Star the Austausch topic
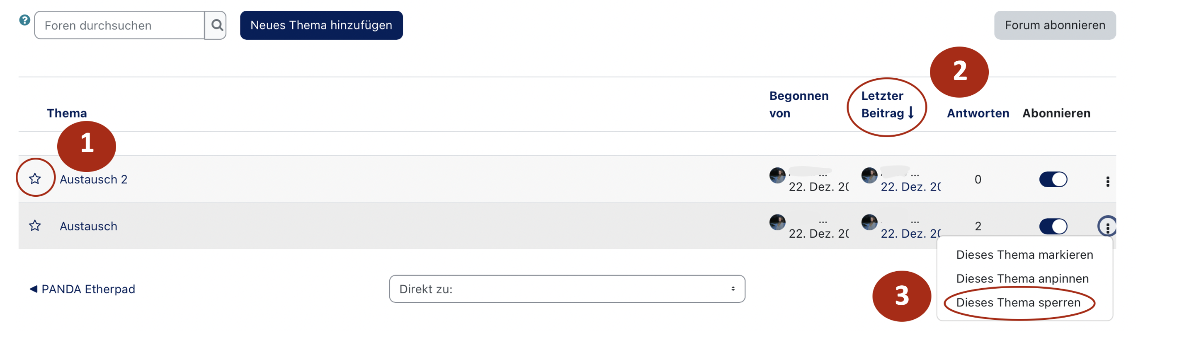This screenshot has width=1194, height=340. 35,226
